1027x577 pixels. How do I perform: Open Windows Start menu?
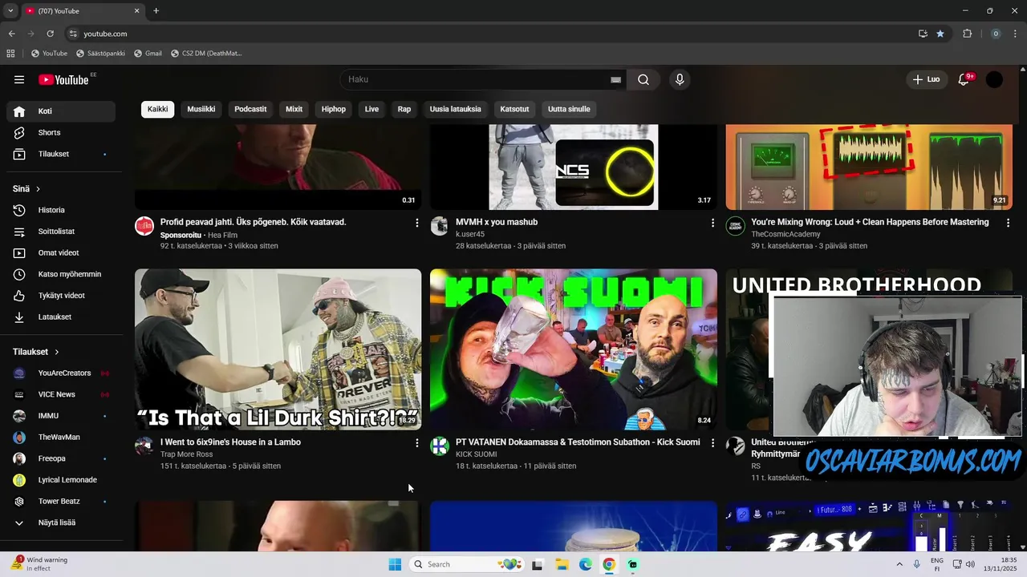point(395,564)
